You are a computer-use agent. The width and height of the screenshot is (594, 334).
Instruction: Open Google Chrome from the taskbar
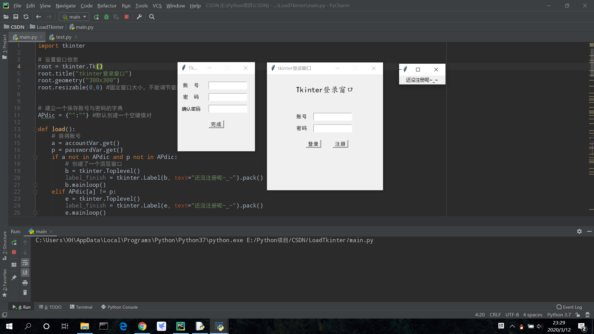pyautogui.click(x=142, y=326)
